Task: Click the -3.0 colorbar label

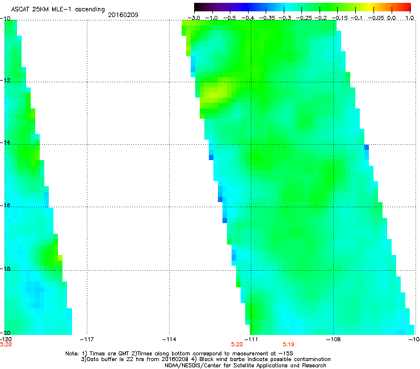Action: click(194, 18)
